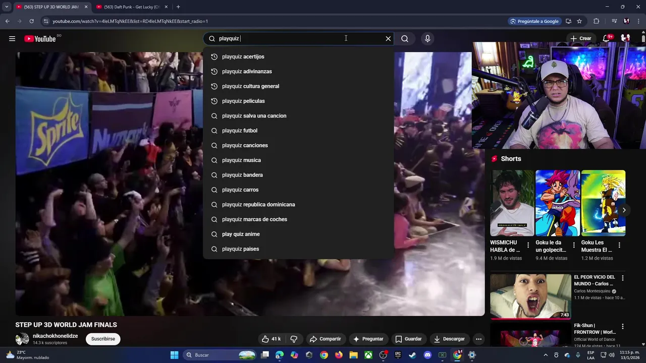Go back to previous page
This screenshot has height=363, width=646.
[7, 21]
